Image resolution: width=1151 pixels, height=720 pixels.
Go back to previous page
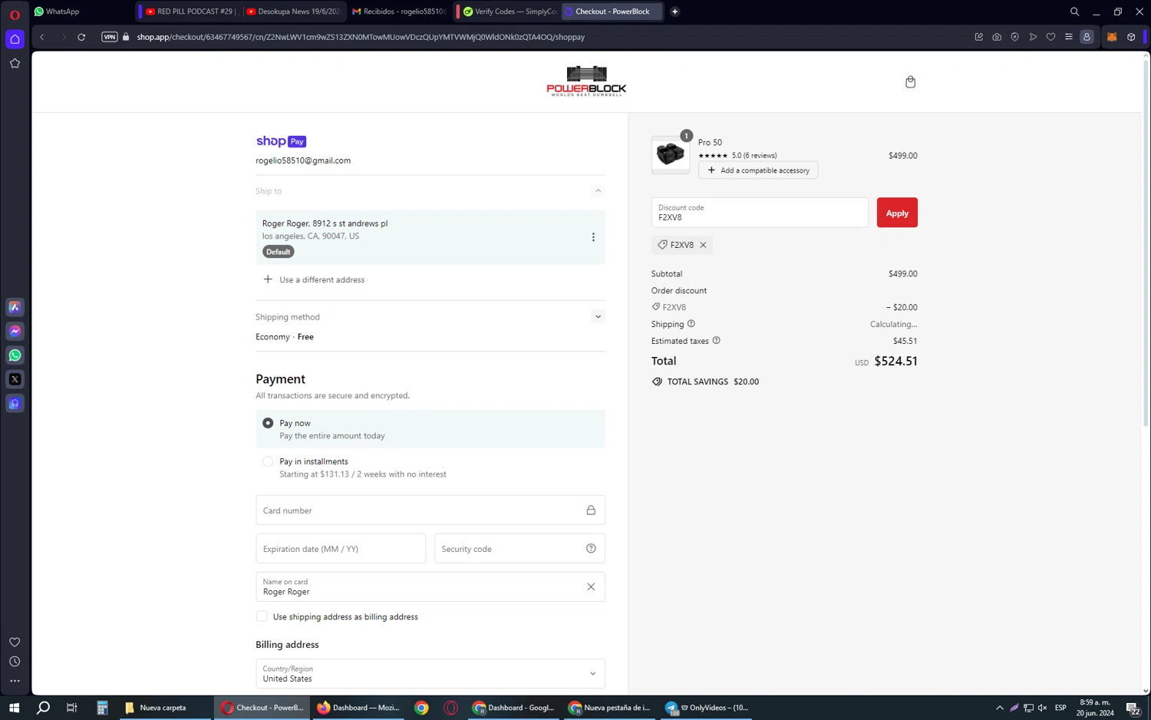pyautogui.click(x=42, y=37)
